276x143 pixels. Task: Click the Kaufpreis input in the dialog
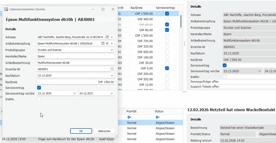tap(76, 82)
